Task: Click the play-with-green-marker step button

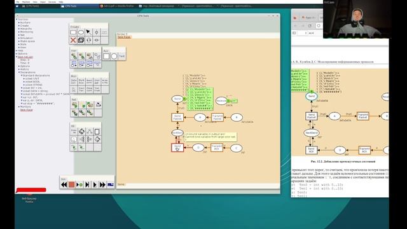Action: pyautogui.click(x=79, y=184)
